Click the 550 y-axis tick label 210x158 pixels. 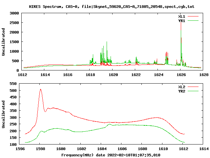coord(13,84)
